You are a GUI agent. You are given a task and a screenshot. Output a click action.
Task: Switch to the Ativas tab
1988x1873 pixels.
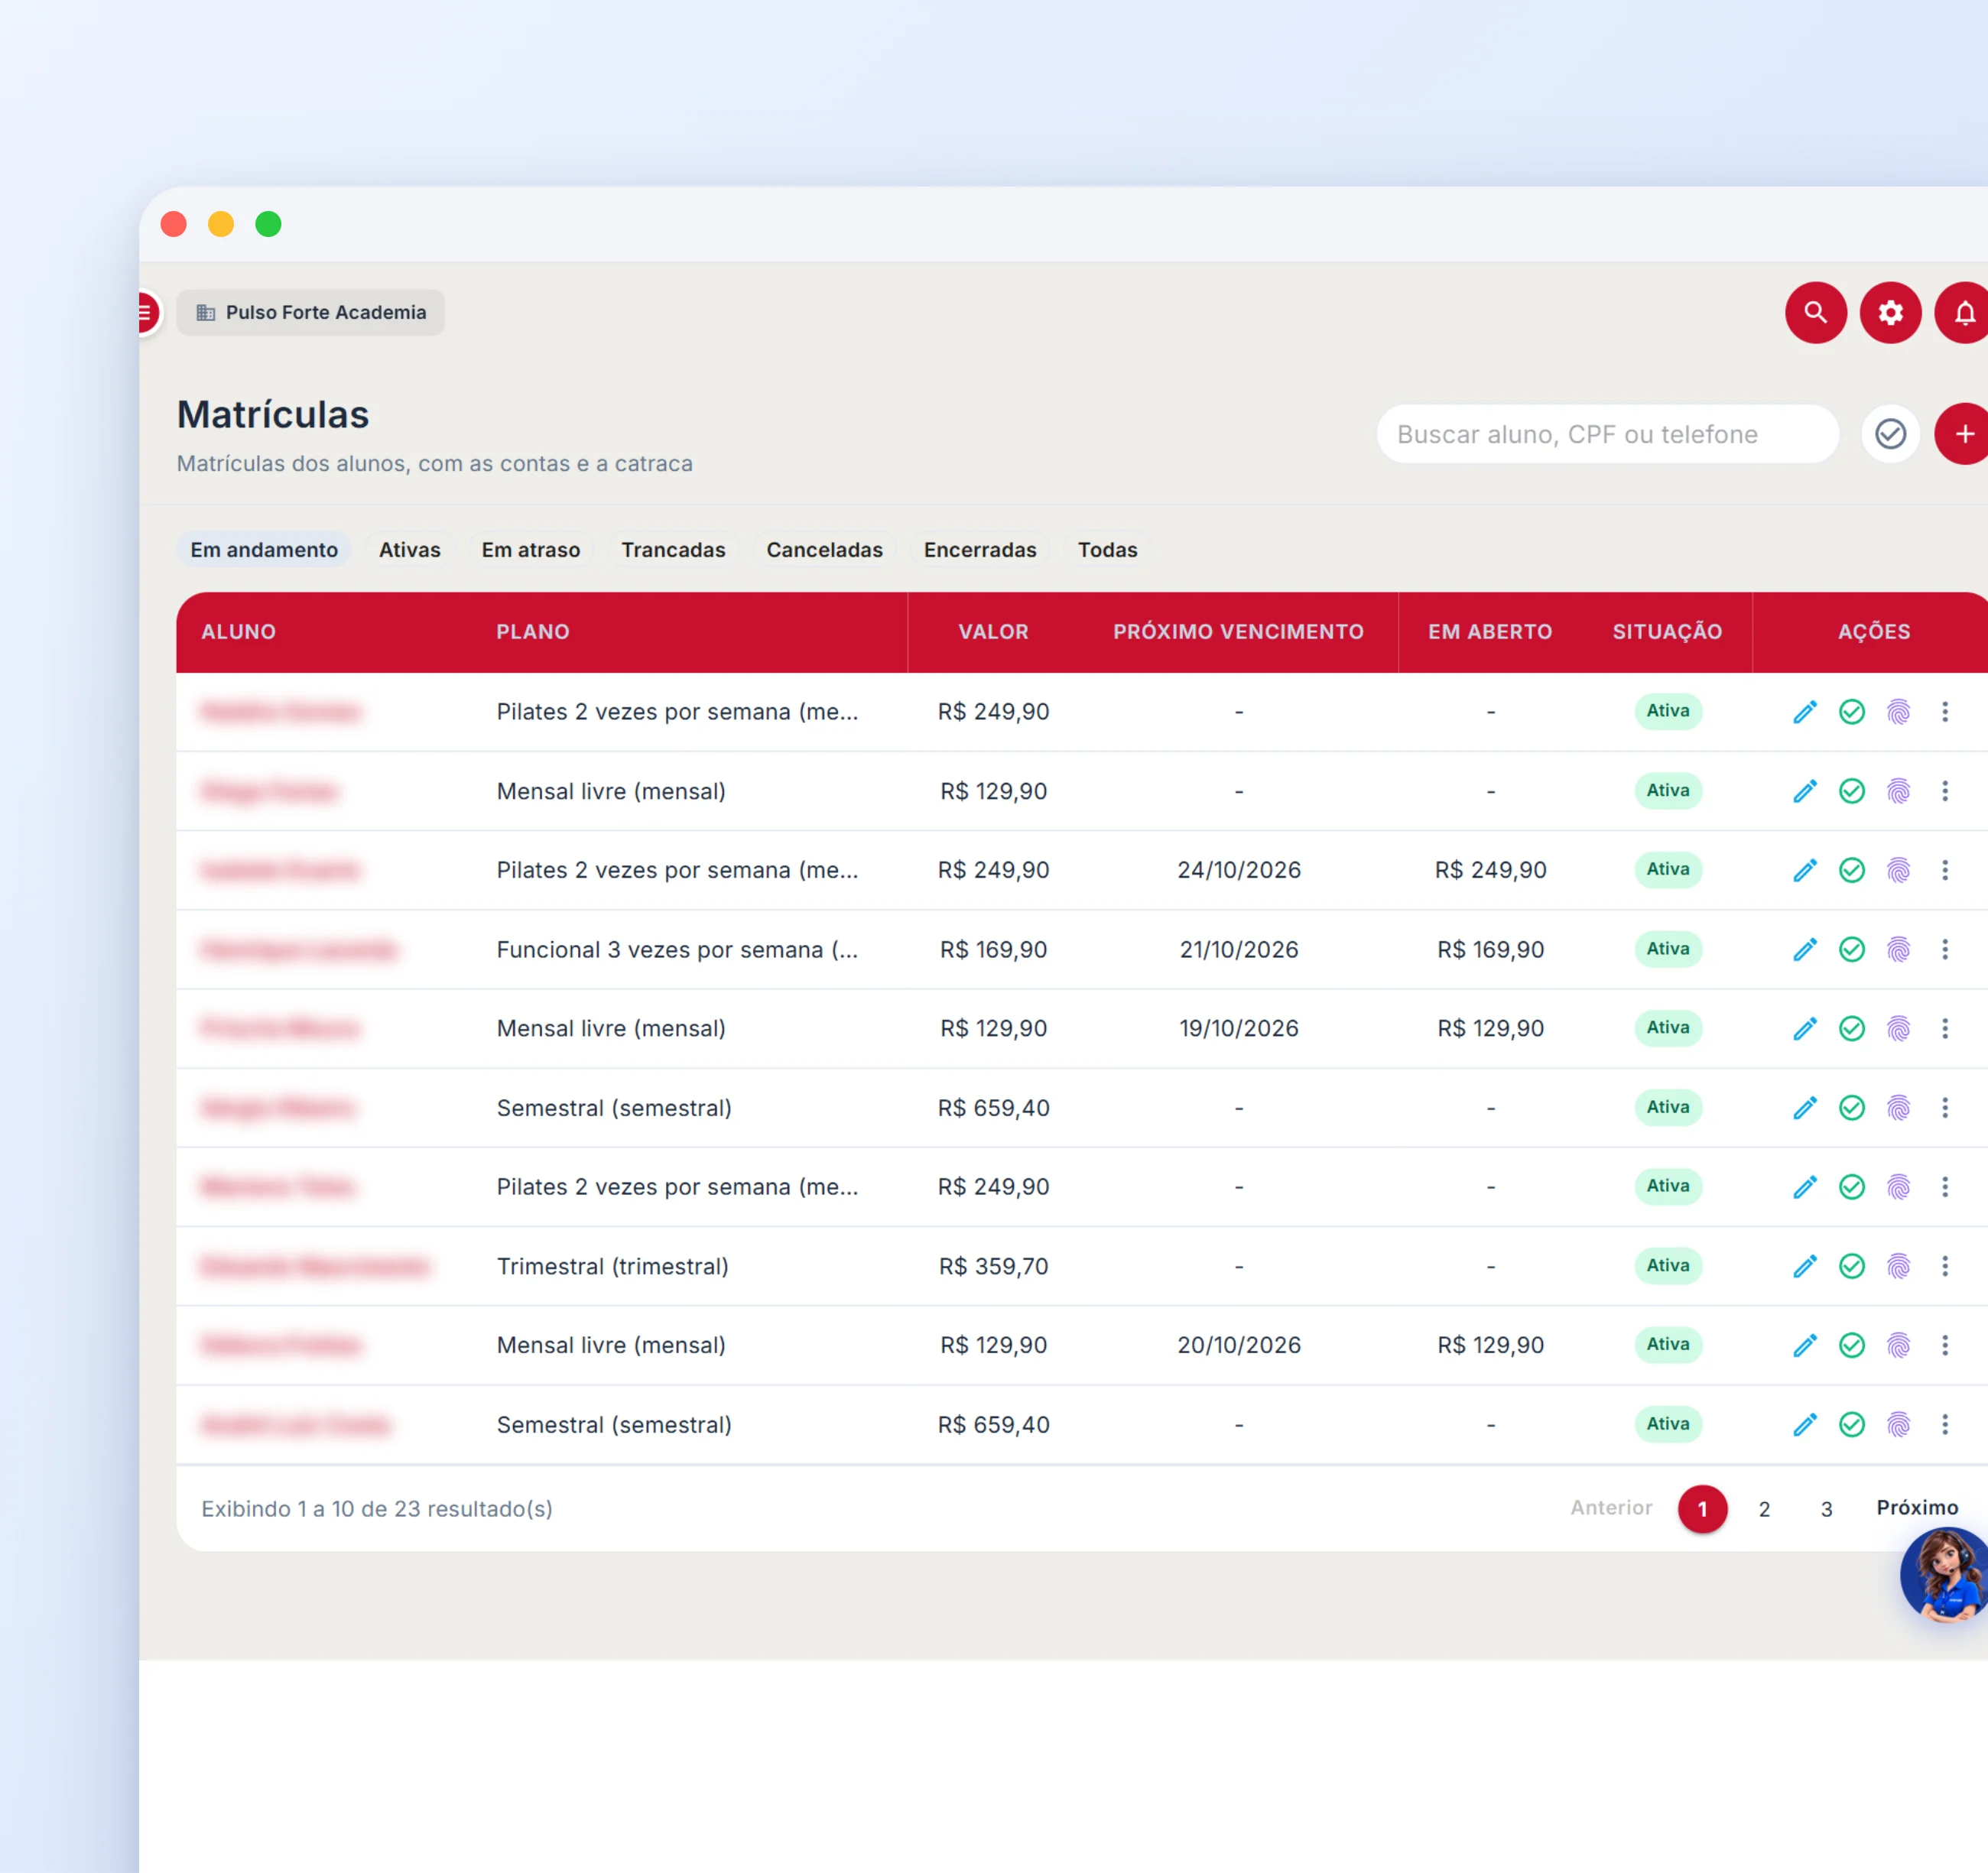pos(409,550)
